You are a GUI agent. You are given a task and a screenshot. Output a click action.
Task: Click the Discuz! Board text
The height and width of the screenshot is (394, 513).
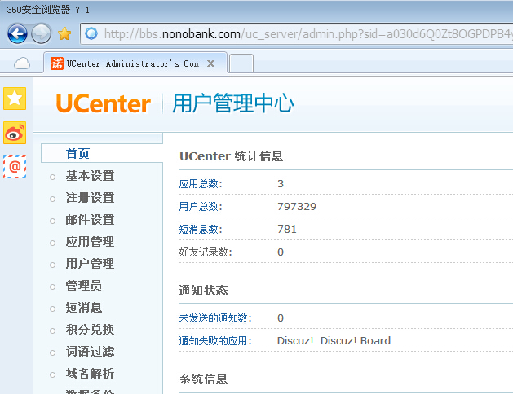356,341
